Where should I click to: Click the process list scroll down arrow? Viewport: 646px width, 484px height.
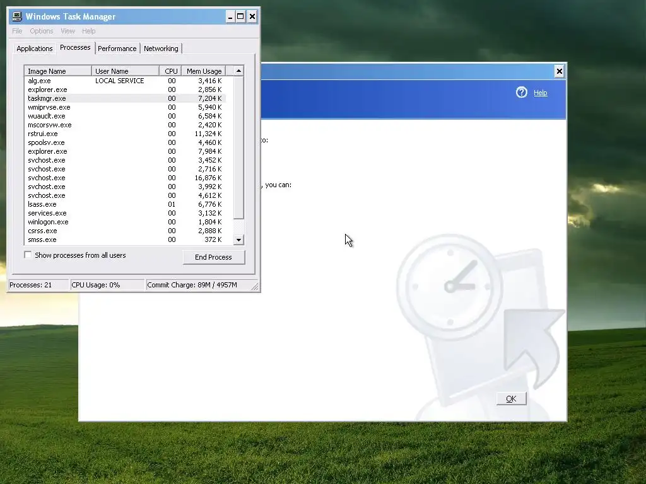[238, 239]
